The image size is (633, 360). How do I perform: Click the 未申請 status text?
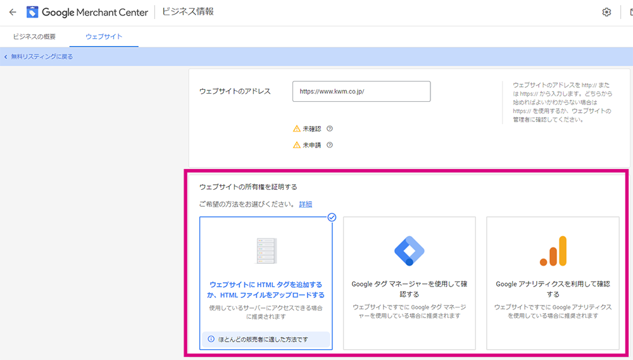pyautogui.click(x=312, y=145)
